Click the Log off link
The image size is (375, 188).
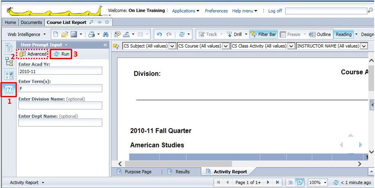coord(275,11)
